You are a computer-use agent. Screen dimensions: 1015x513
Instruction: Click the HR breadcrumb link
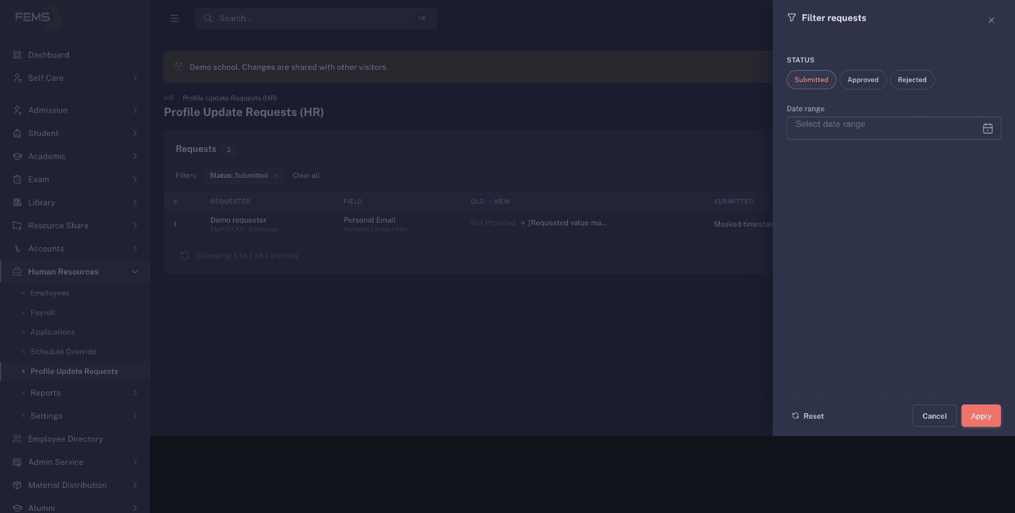[169, 98]
